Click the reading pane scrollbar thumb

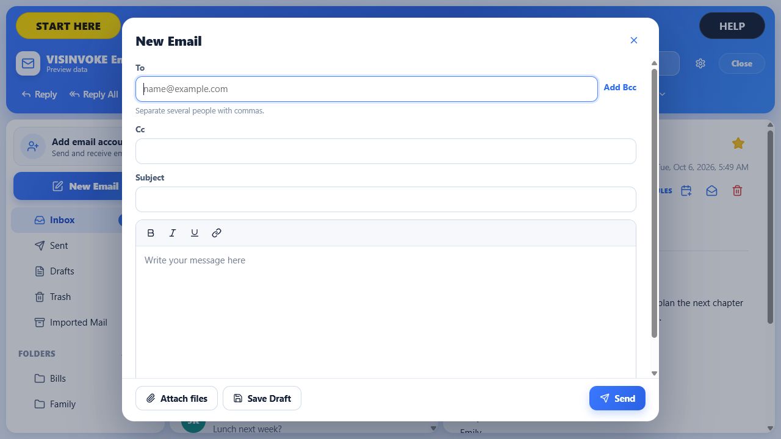(770, 227)
